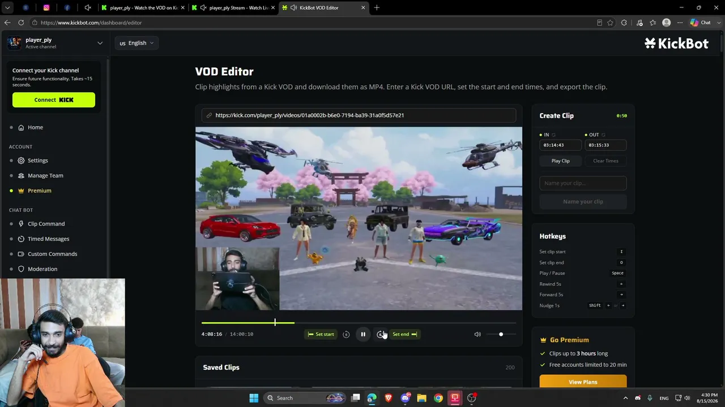Favorite this page with the star icon
This screenshot has width=725, height=407.
610,23
